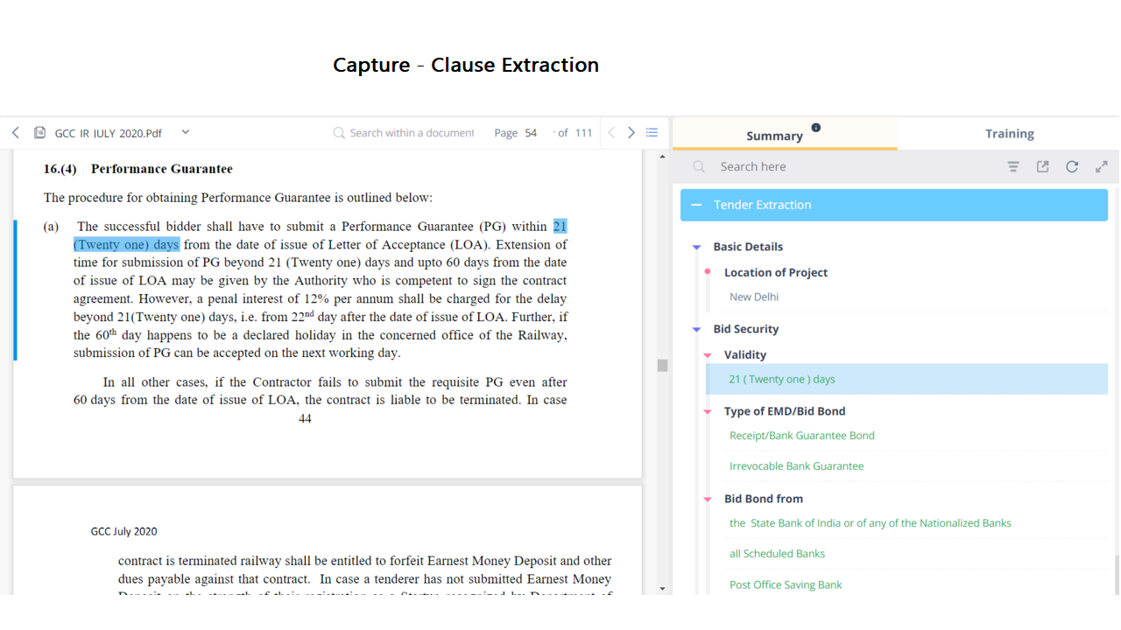Click the all Scheduled Banks entry

point(778,554)
